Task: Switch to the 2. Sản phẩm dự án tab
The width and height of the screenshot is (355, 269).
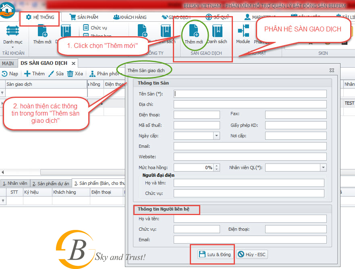Action: (51, 184)
